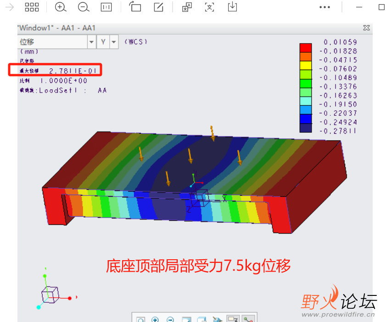Click the scale value 1.0000E+00
Image resolution: width=386 pixels, height=322 pixels.
(x=64, y=81)
